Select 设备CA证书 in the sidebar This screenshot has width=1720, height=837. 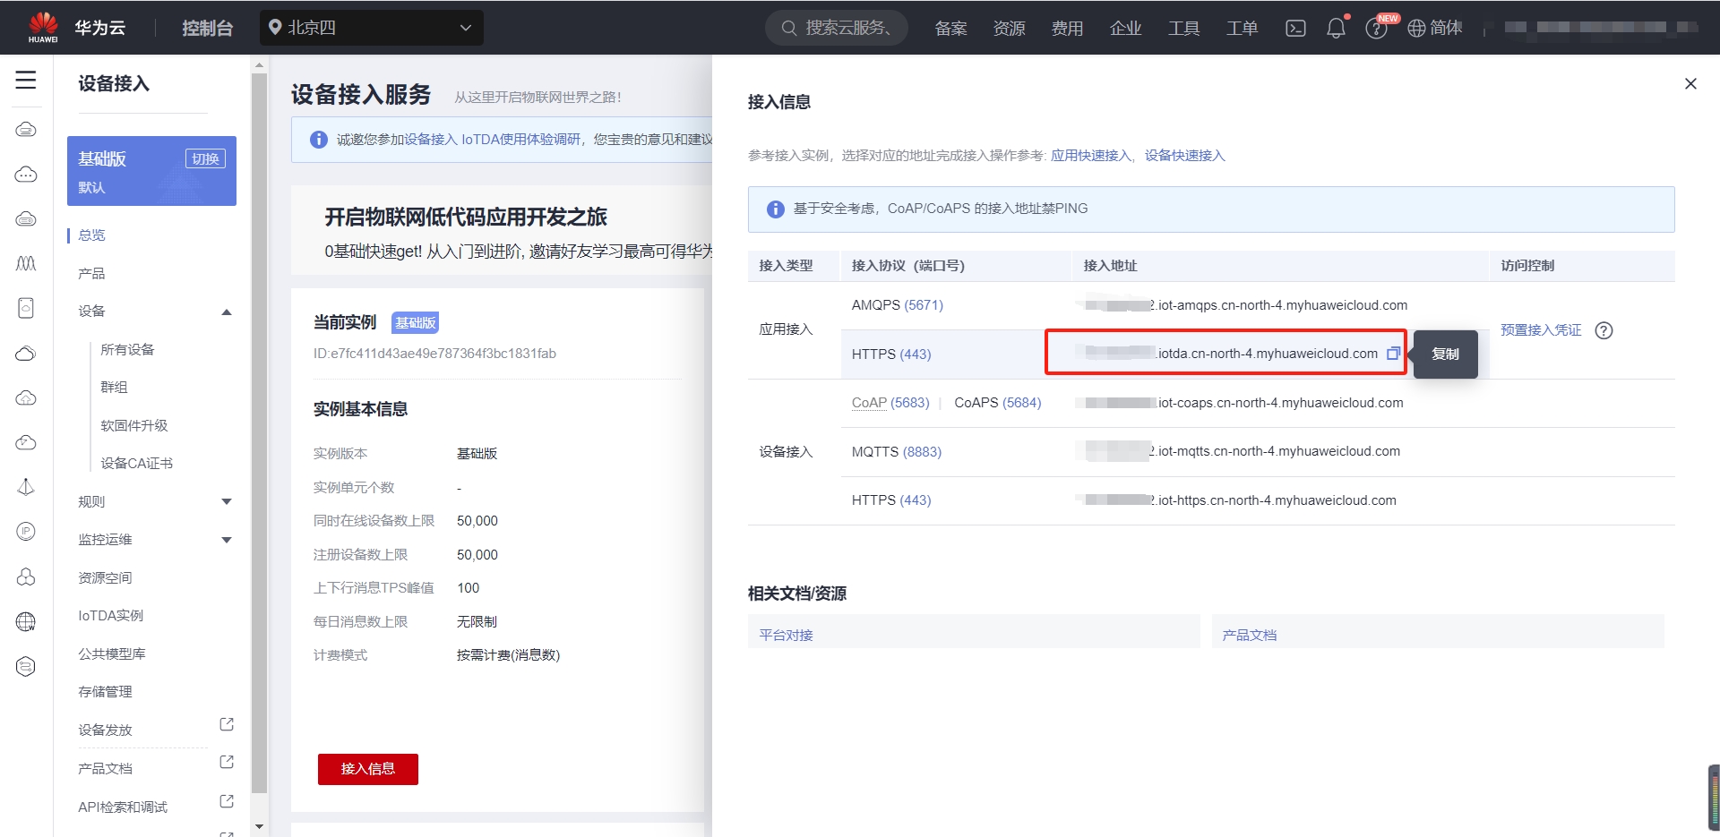[x=136, y=463]
